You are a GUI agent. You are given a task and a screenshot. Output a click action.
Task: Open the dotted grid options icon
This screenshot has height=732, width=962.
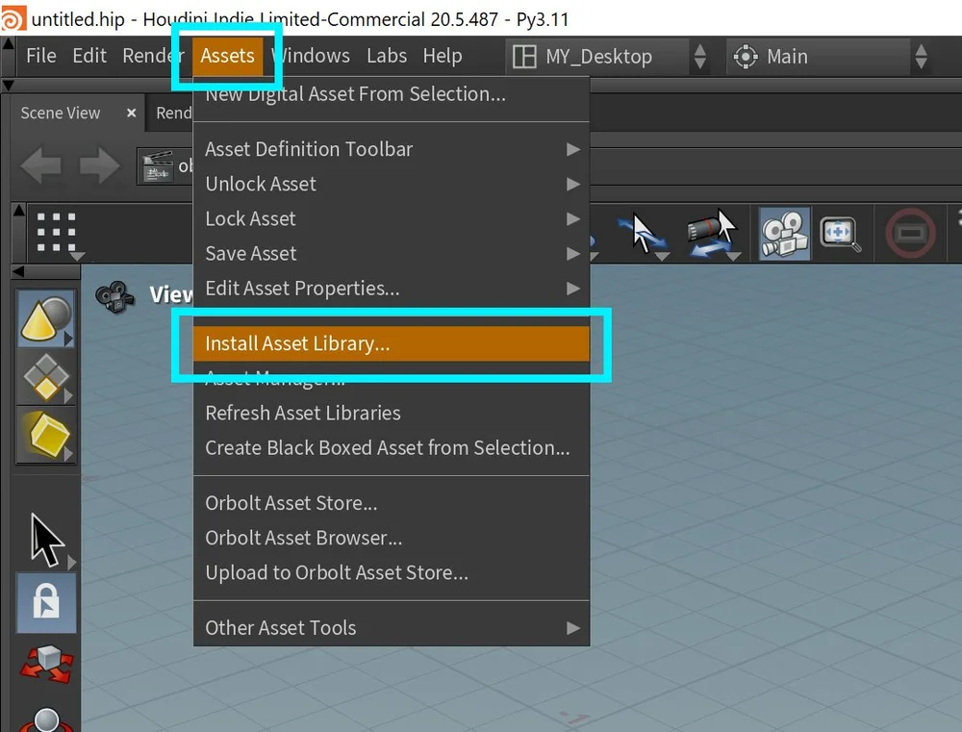tap(57, 233)
